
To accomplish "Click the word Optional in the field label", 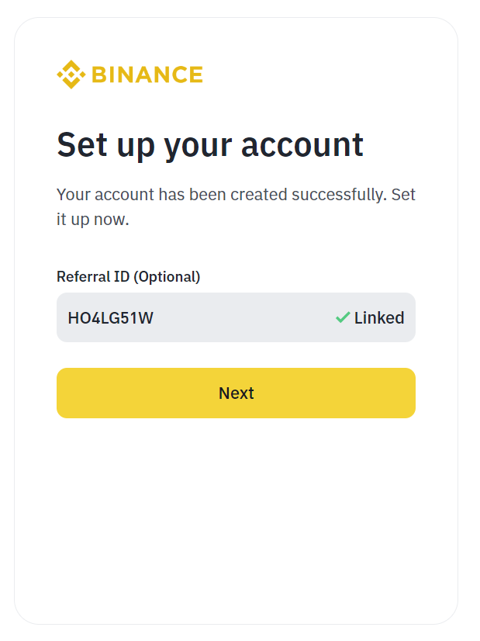I will tap(167, 277).
